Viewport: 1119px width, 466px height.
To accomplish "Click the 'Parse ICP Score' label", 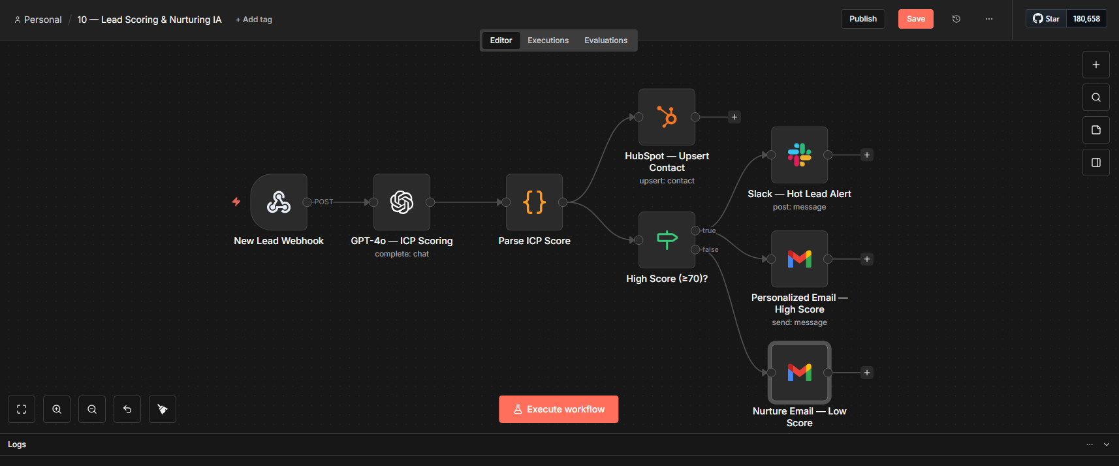I will pyautogui.click(x=534, y=241).
